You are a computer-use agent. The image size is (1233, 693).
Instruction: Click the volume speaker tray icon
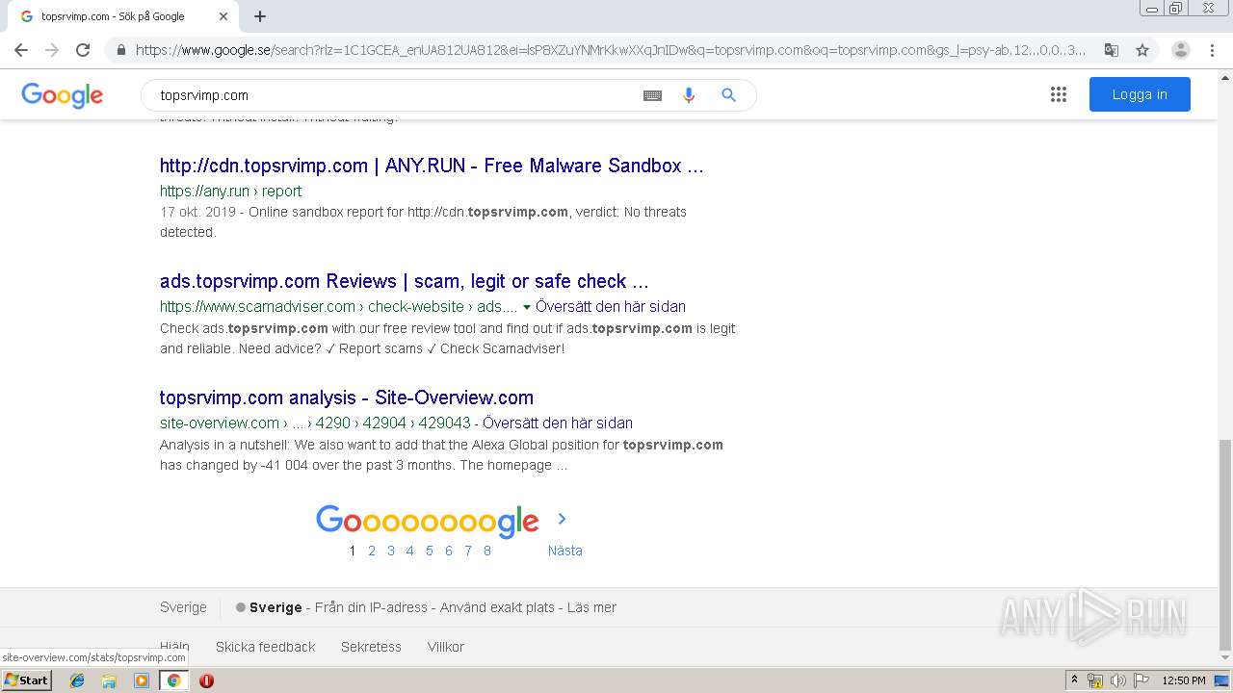[1118, 680]
